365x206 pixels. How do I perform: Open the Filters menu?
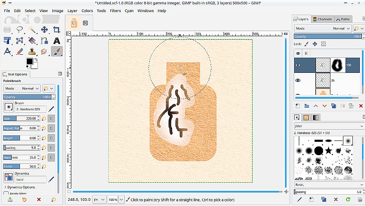coord(115,11)
